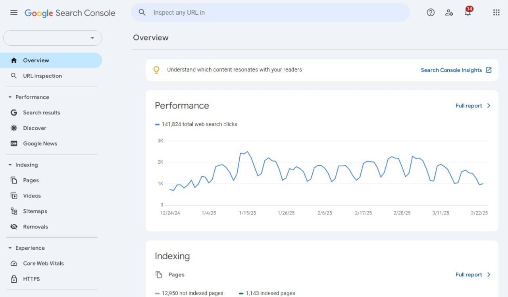Open Search Console Insights

coord(452,70)
